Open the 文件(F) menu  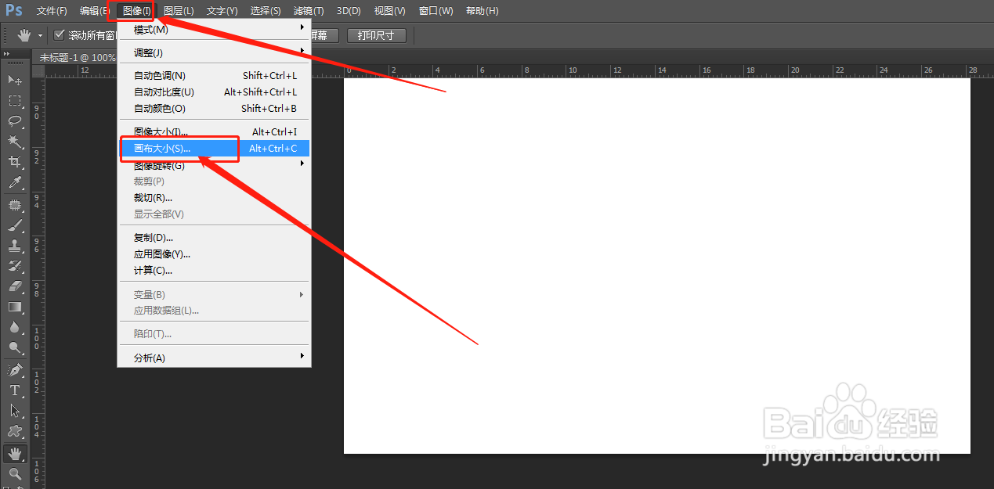point(52,11)
